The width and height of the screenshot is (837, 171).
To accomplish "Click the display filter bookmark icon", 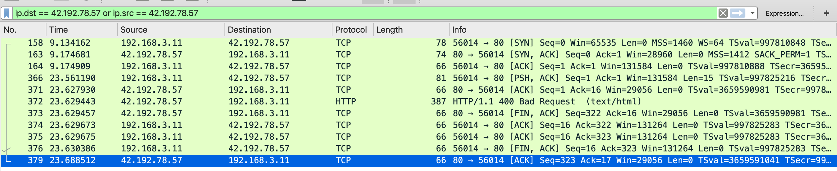I will (x=7, y=13).
